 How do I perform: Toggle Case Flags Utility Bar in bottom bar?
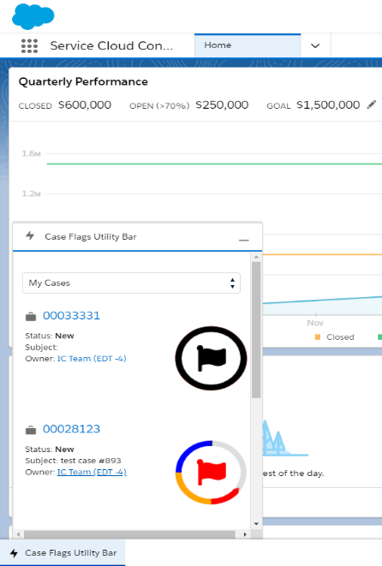tap(63, 552)
